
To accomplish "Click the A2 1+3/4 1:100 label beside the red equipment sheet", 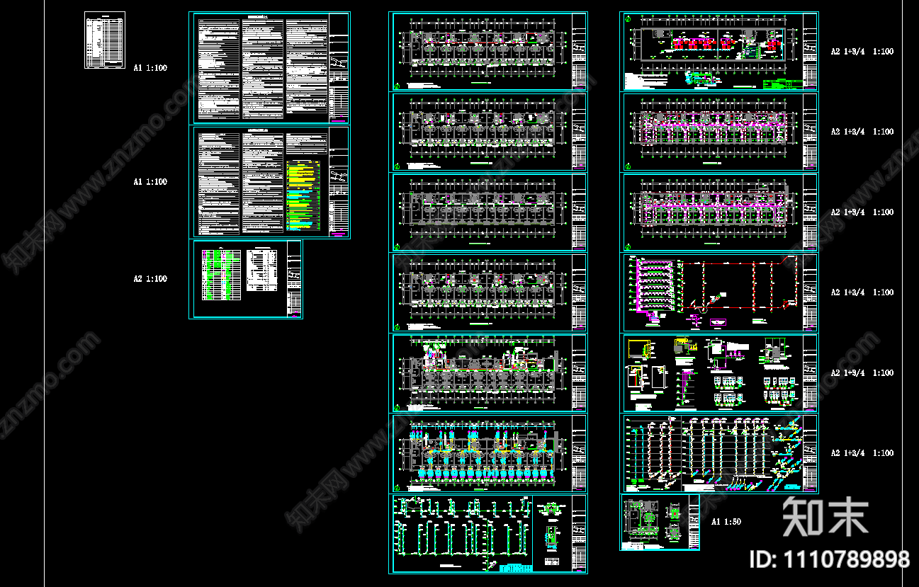I will coord(862,52).
